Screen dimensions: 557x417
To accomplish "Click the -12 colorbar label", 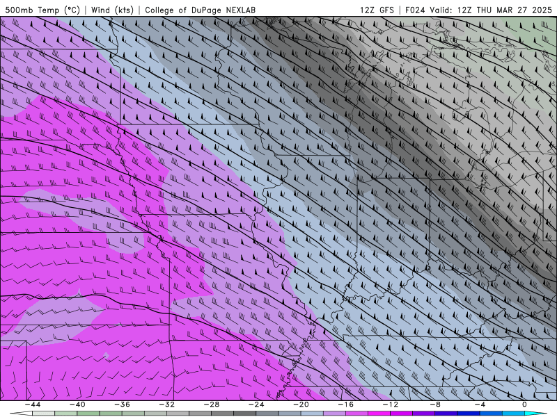I will pos(391,404).
